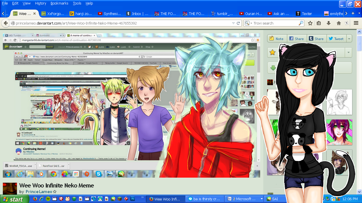
Task: Expand the favourites collection dropdown
Action: click(348, 52)
